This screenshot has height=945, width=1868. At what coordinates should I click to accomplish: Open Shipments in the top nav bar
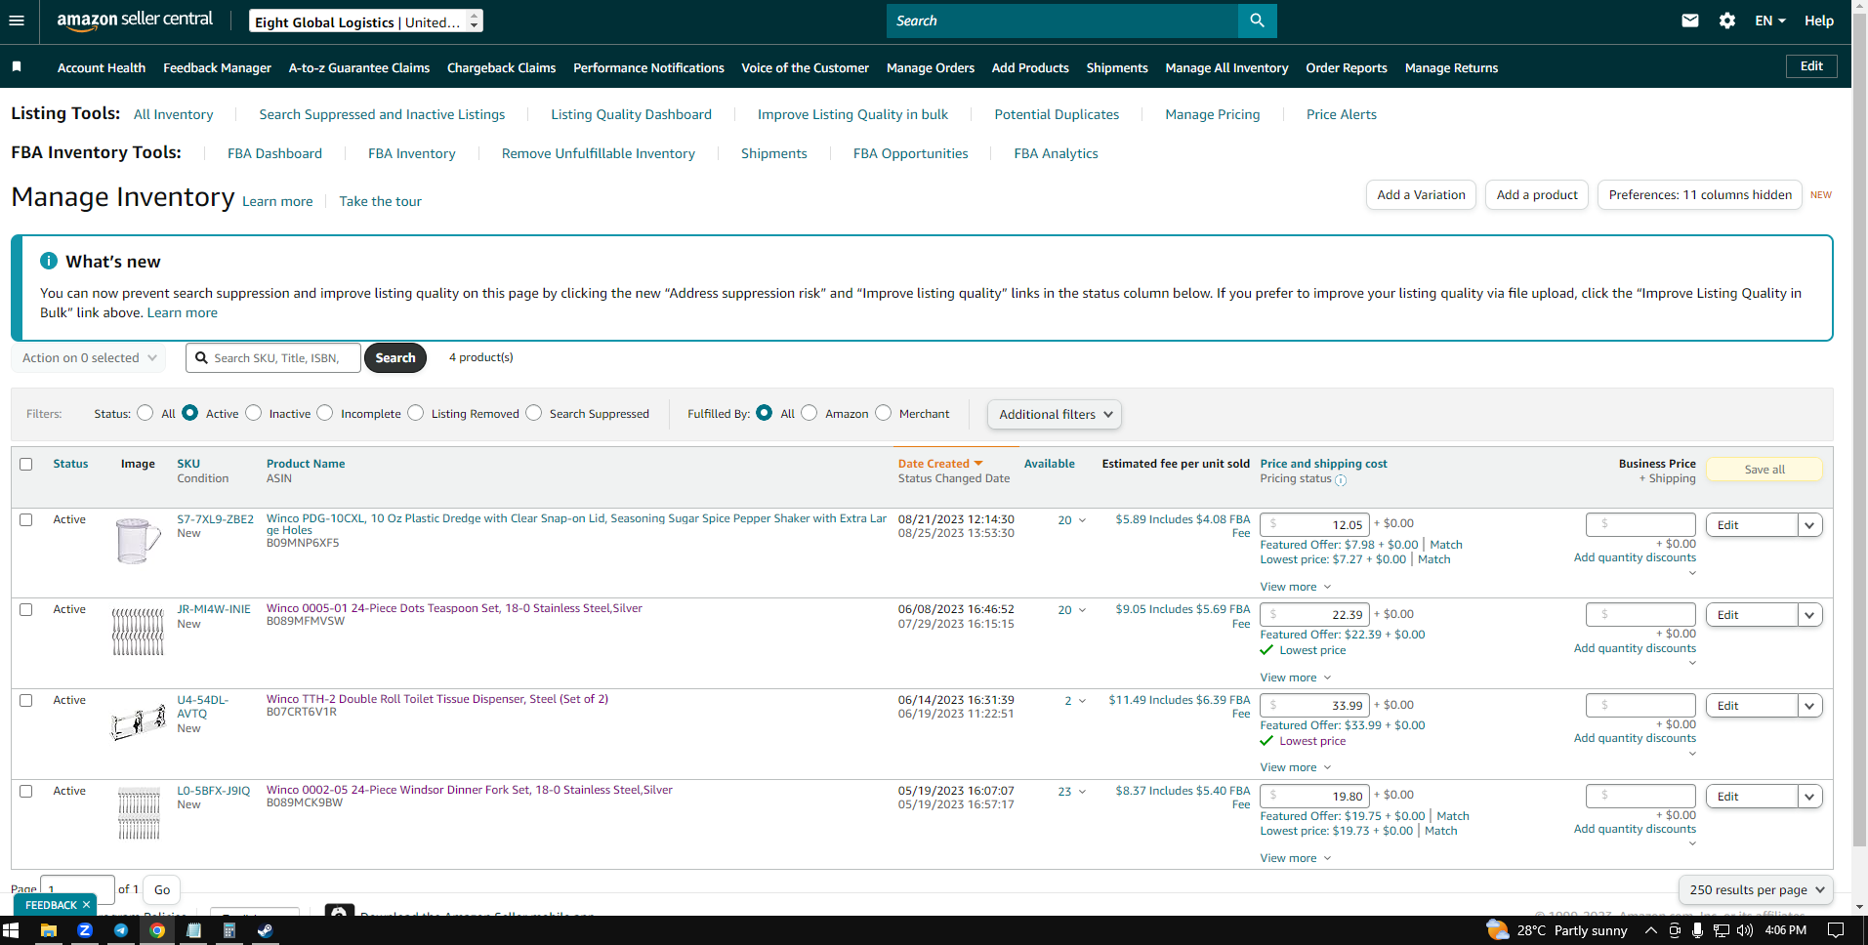coord(1117,67)
